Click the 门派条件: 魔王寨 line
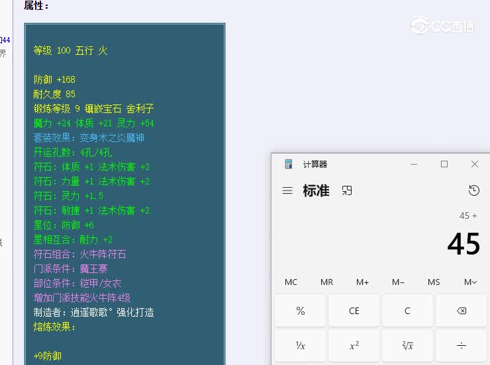490x365 pixels. click(70, 268)
